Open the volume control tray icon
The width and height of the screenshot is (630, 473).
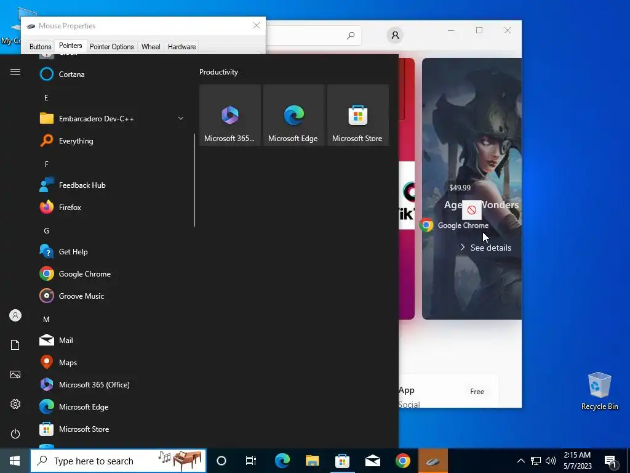(551, 461)
